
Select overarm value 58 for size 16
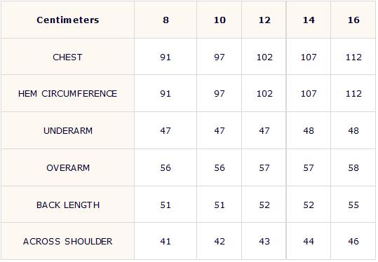(353, 168)
